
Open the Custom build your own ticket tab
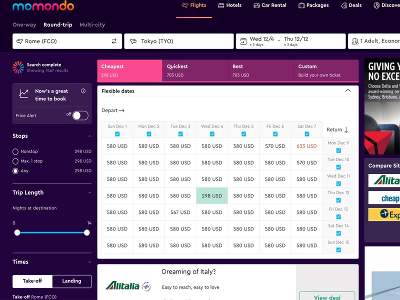[326, 70]
